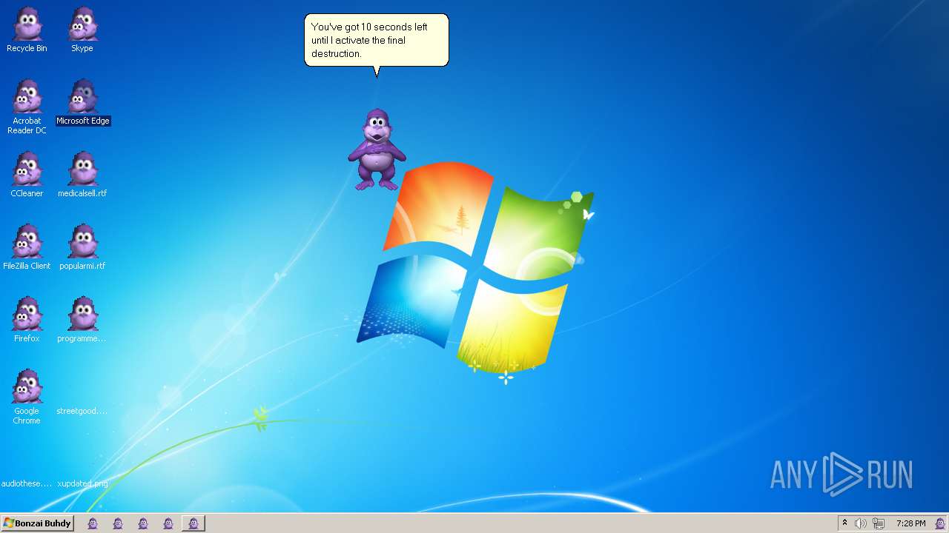Open the Bonzai Buhdy start button
The width and height of the screenshot is (949, 533).
(37, 523)
